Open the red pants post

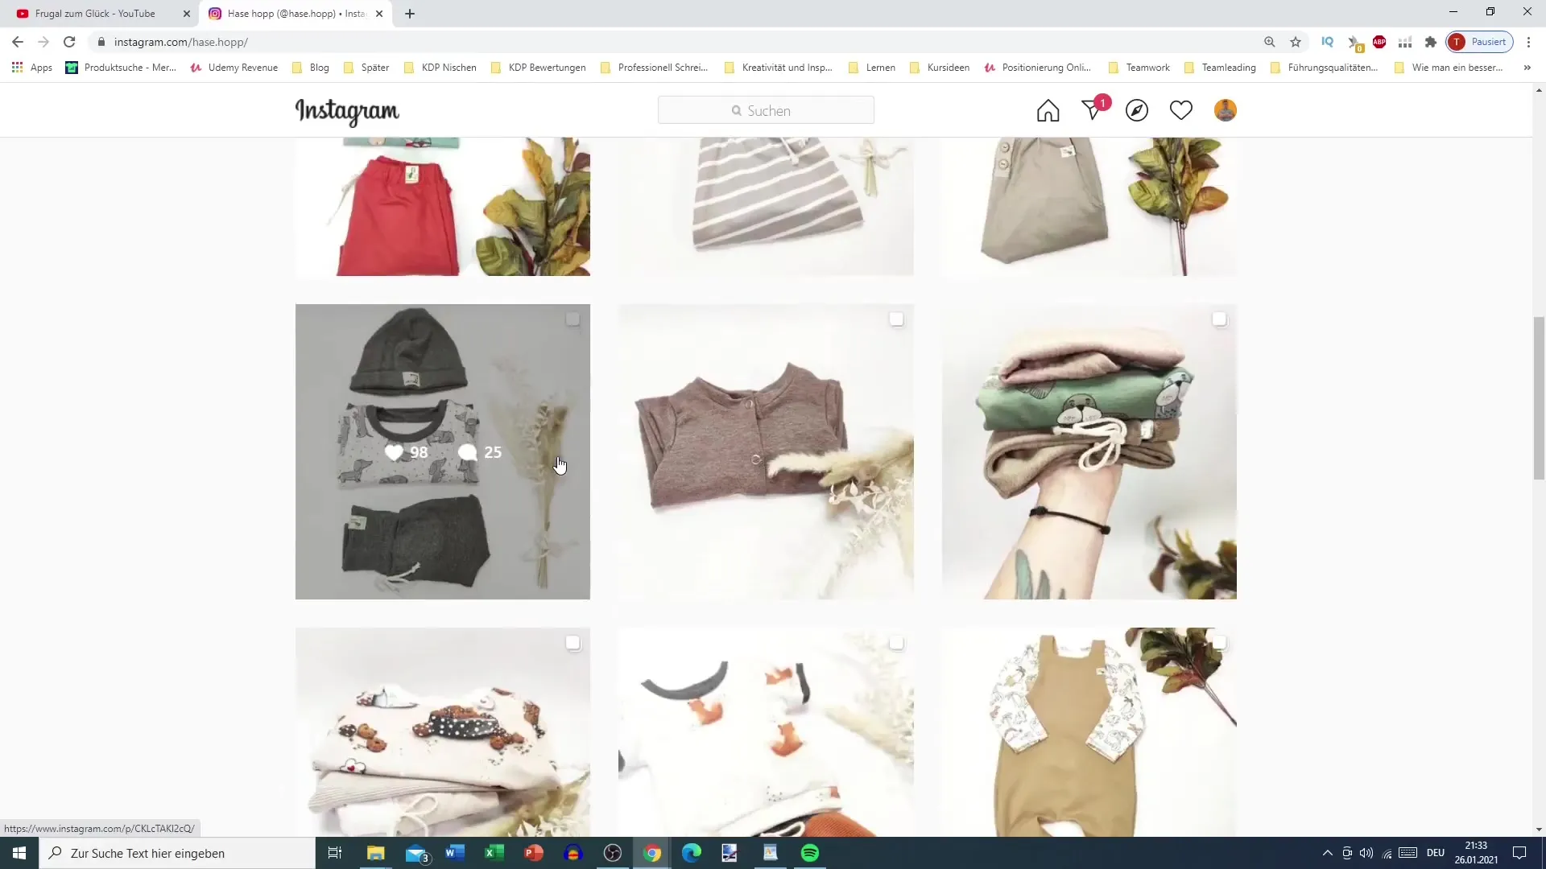pyautogui.click(x=442, y=206)
